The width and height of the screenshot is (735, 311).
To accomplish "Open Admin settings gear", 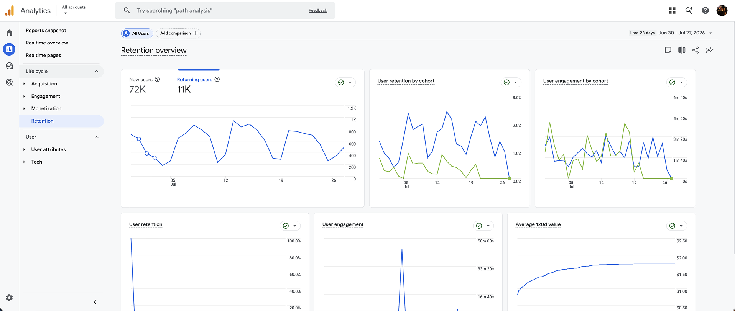I will pyautogui.click(x=9, y=298).
